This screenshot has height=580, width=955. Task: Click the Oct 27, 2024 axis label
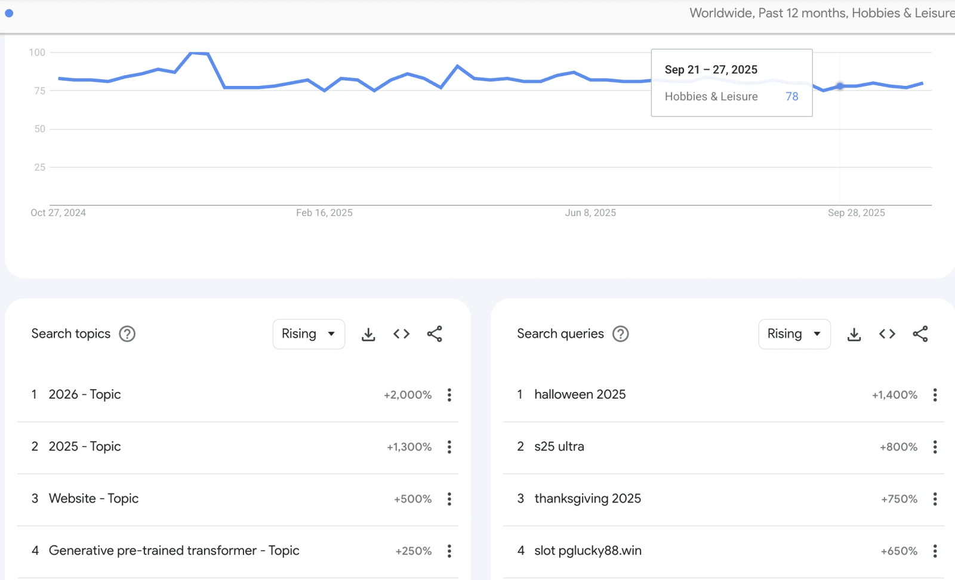58,212
